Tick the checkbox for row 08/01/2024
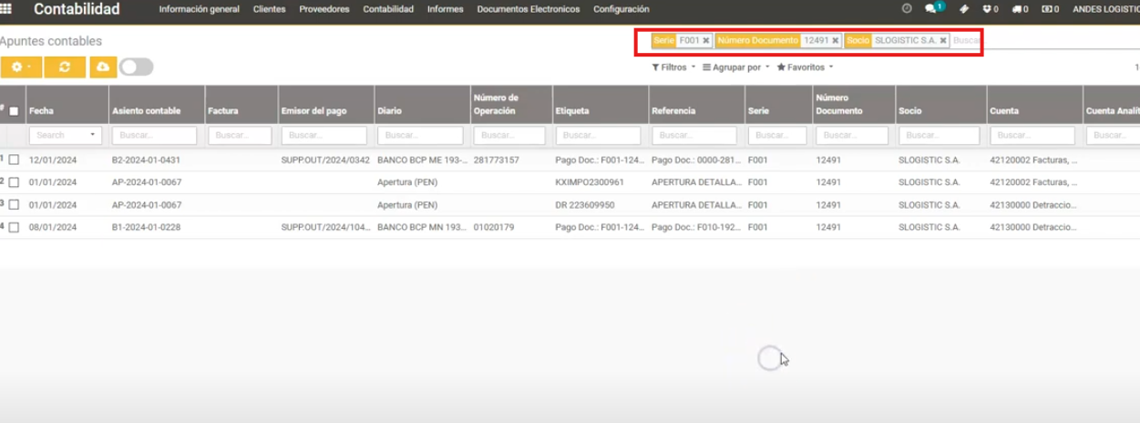This screenshot has width=1140, height=423. point(14,227)
